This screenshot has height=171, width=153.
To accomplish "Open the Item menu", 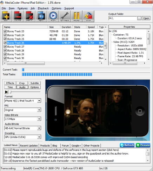I will pyautogui.click(x=12, y=8).
